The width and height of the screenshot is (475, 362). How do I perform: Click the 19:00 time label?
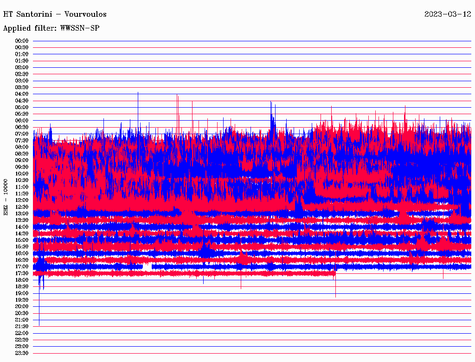22,293
